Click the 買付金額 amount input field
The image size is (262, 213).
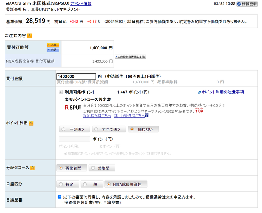76,76
